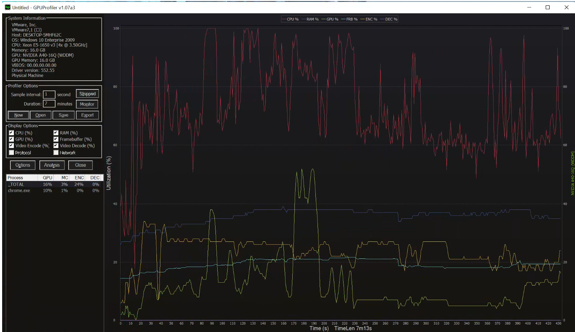The width and height of the screenshot is (575, 332).
Task: Save the current profile
Action: click(63, 115)
